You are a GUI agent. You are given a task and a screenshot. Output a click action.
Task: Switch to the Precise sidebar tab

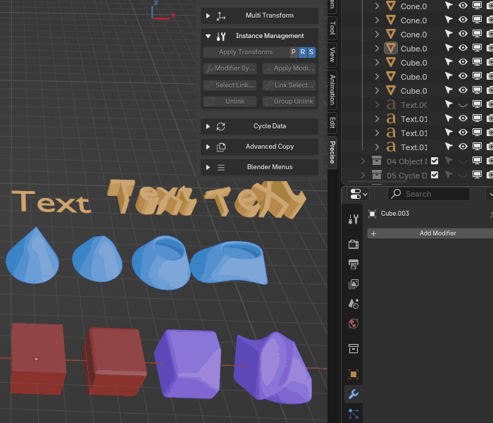click(x=332, y=152)
